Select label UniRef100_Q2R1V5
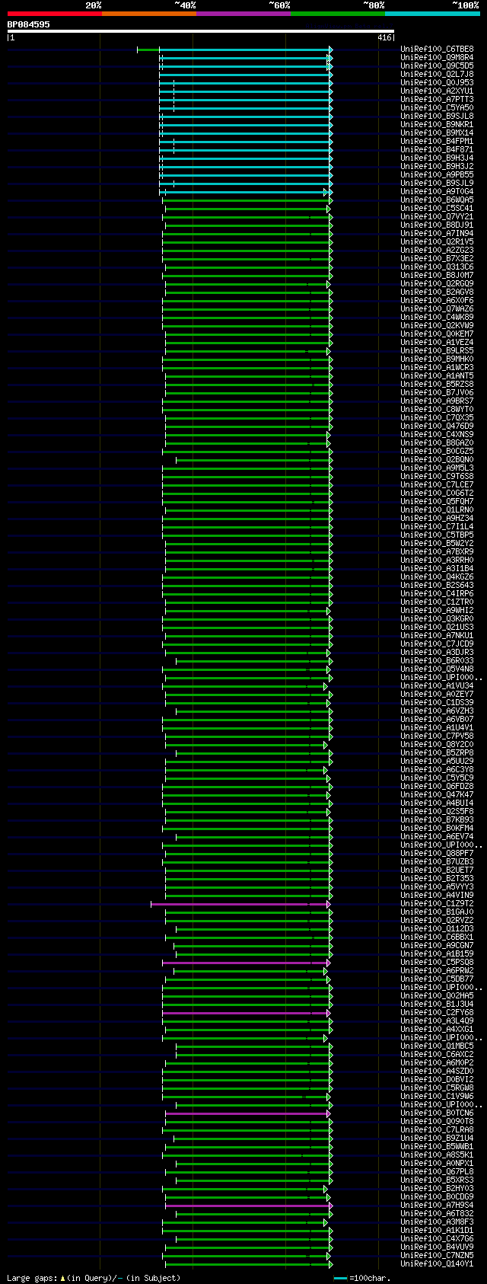 coord(437,242)
